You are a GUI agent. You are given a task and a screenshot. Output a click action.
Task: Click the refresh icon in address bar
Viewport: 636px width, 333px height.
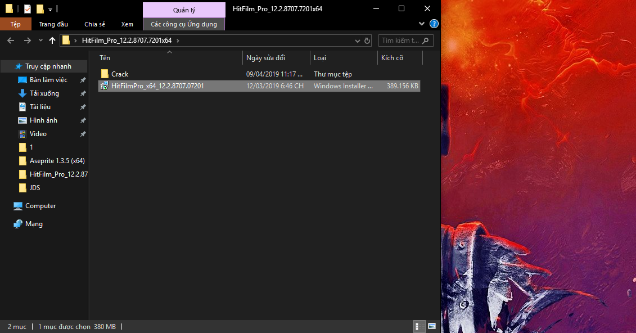click(x=368, y=40)
